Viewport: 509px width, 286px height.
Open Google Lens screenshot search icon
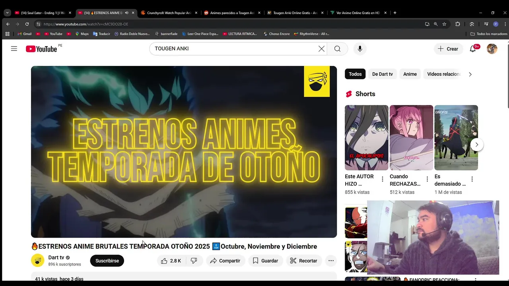[x=472, y=24]
